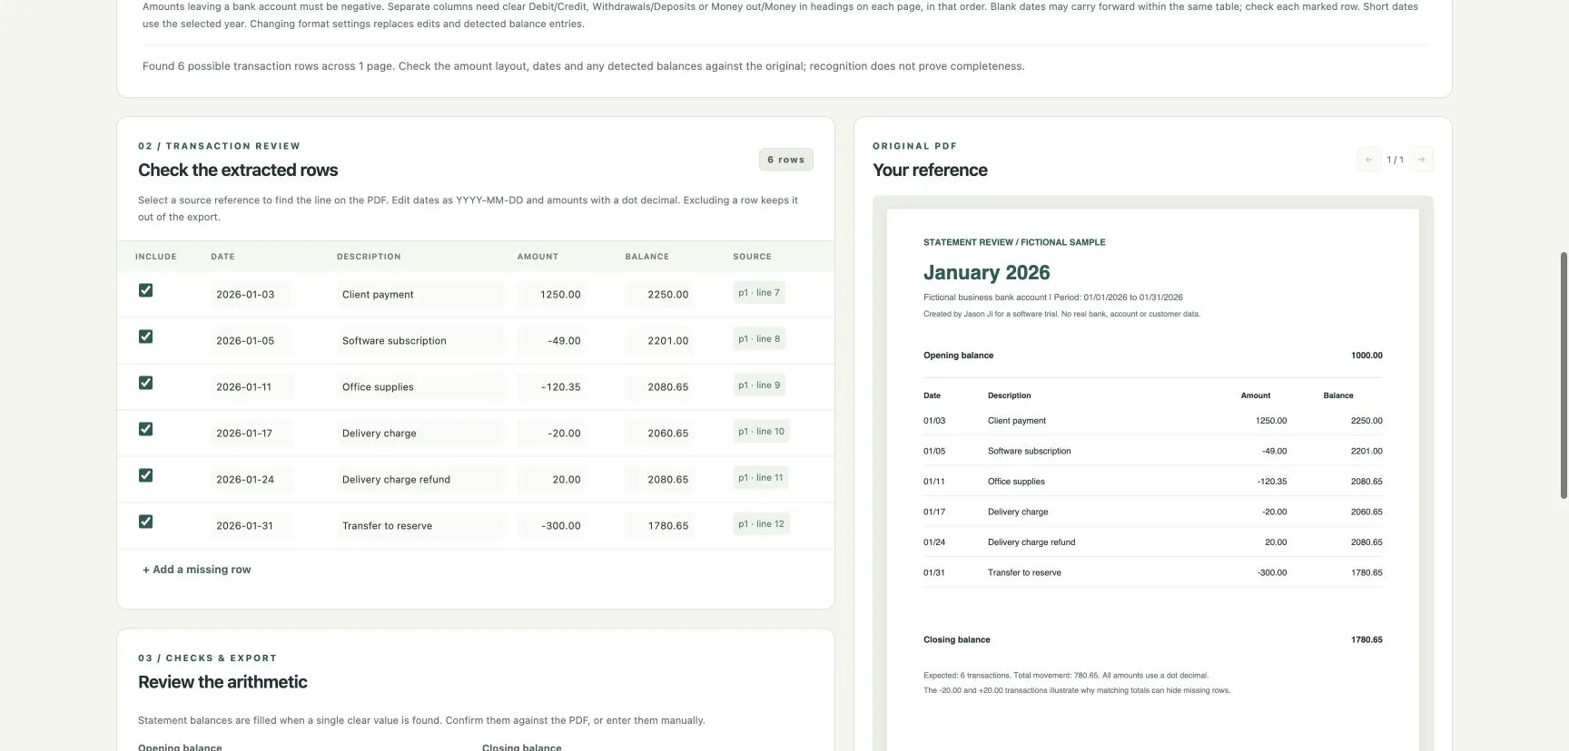
Task: Go to previous PDF page arrow
Action: [x=1368, y=160]
